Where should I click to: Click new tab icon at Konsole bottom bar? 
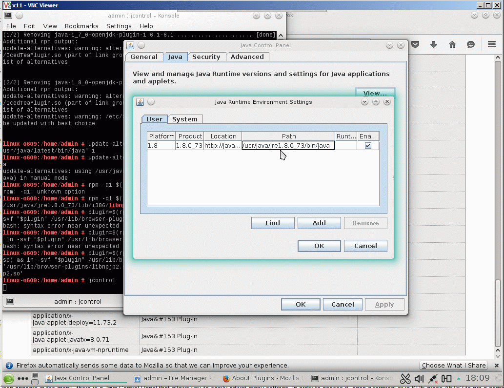(x=10, y=301)
